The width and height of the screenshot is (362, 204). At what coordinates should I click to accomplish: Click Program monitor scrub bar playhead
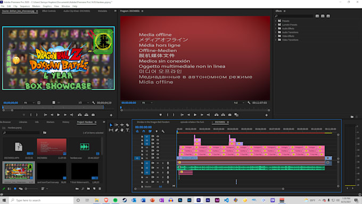pyautogui.click(x=121, y=108)
